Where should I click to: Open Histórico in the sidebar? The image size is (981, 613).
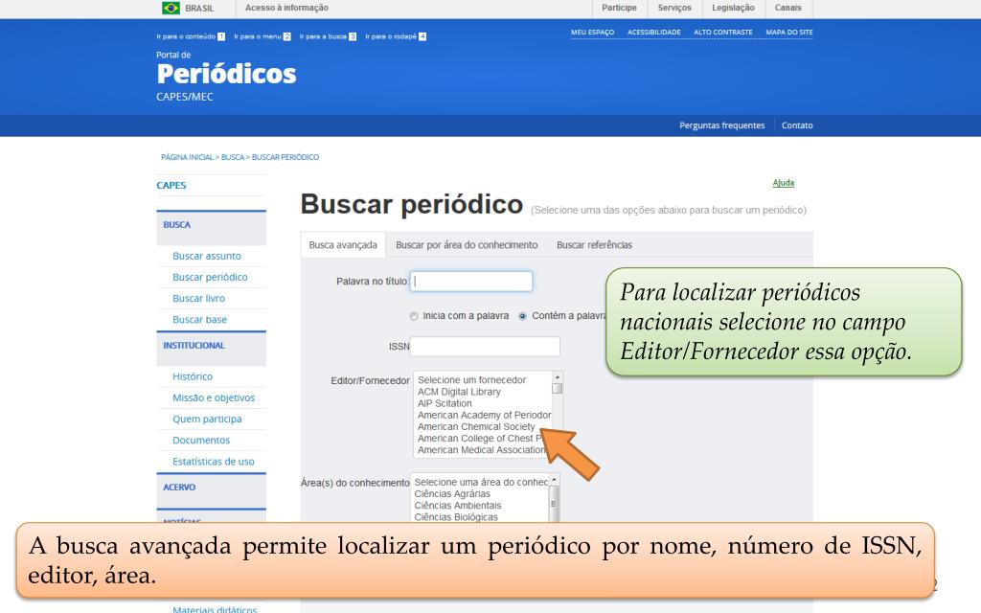coord(192,376)
